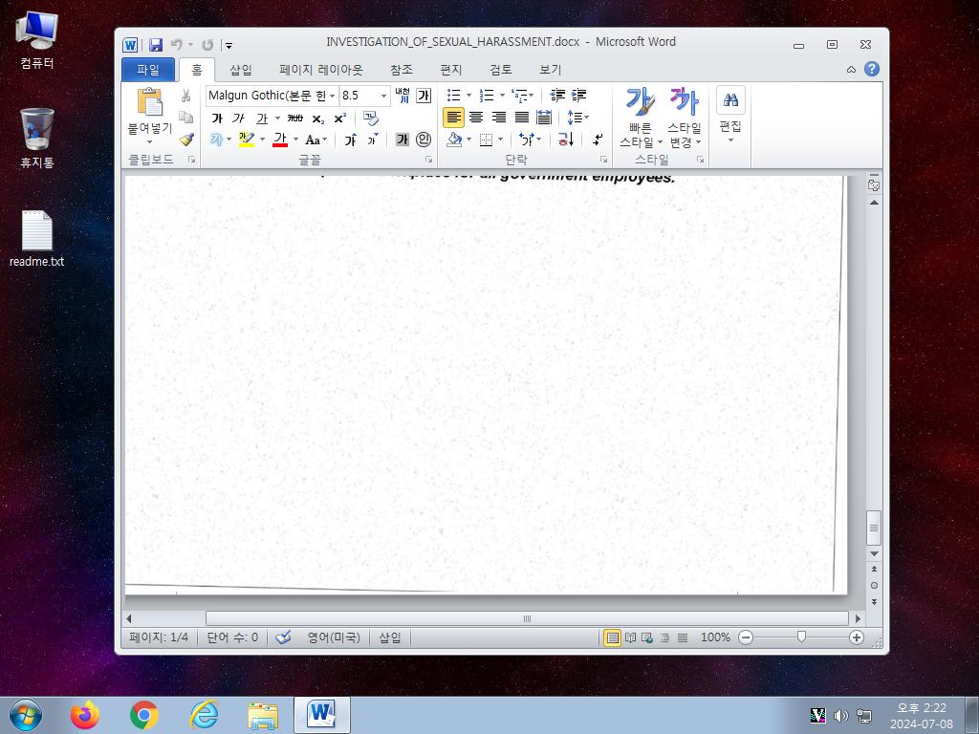Click the Sort icon
The width and height of the screenshot is (979, 734).
tap(566, 140)
